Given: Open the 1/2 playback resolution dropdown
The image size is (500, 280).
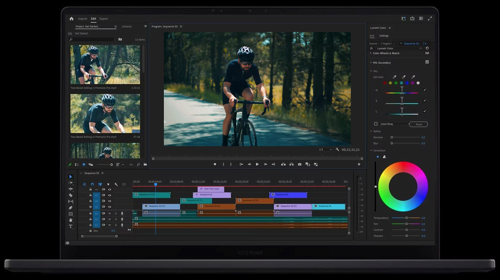Looking at the screenshot, I should 325,150.
